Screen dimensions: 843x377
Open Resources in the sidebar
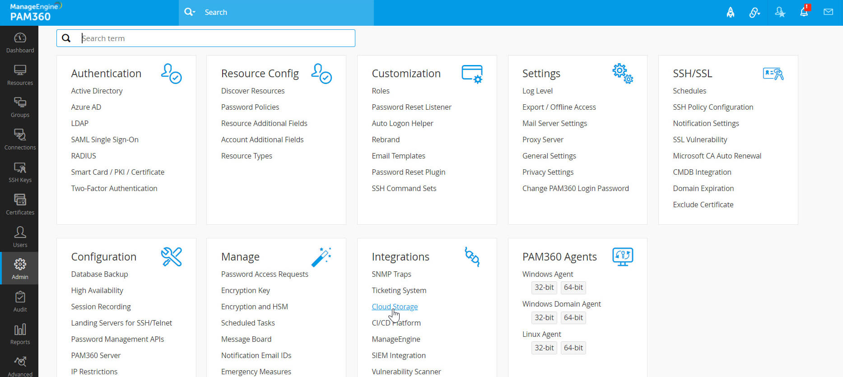(20, 75)
